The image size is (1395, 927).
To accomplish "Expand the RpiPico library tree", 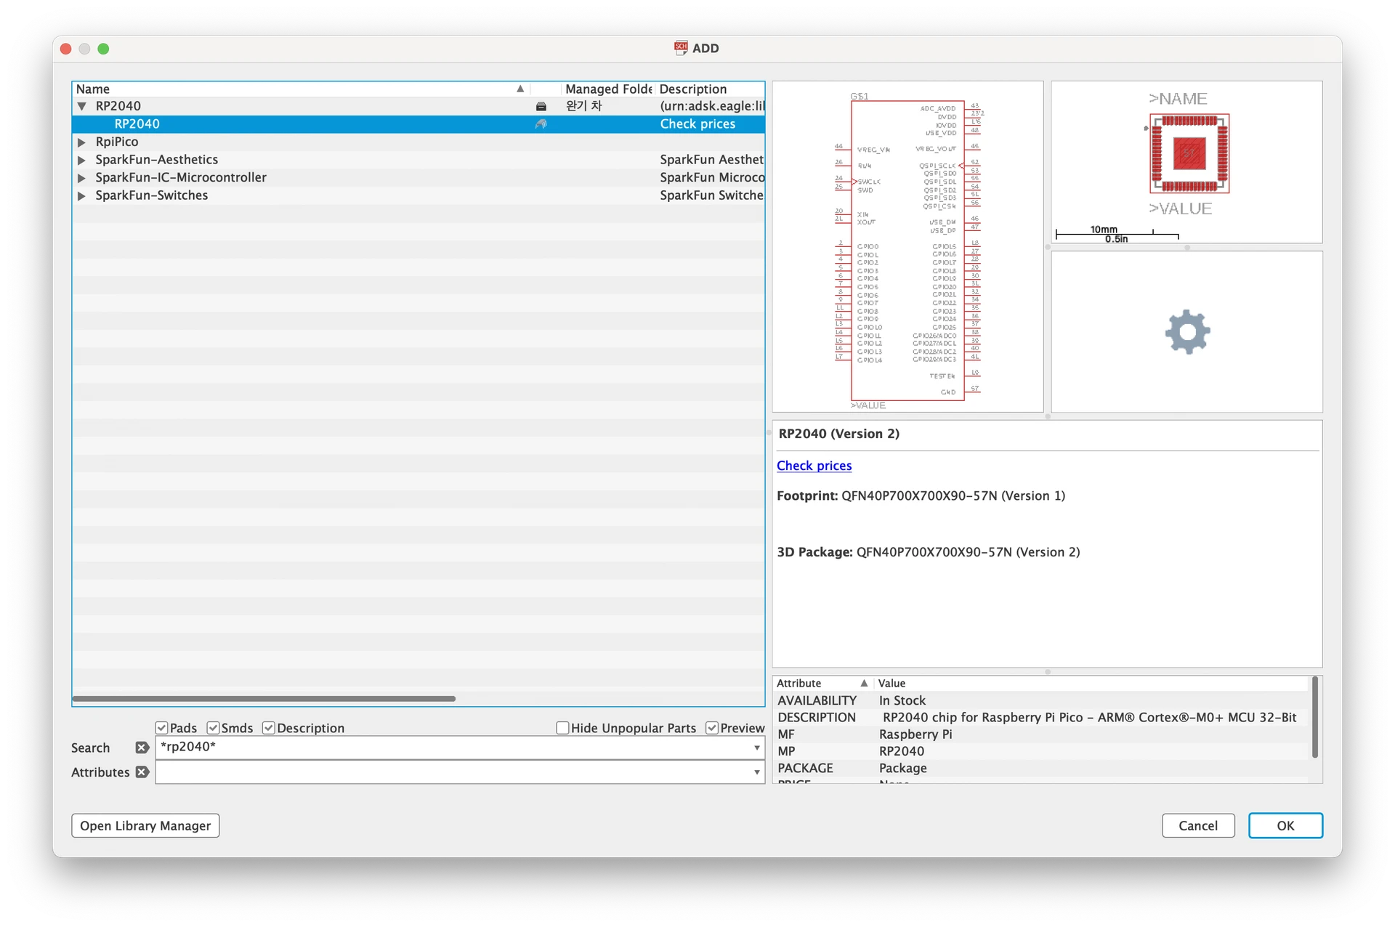I will 81,142.
